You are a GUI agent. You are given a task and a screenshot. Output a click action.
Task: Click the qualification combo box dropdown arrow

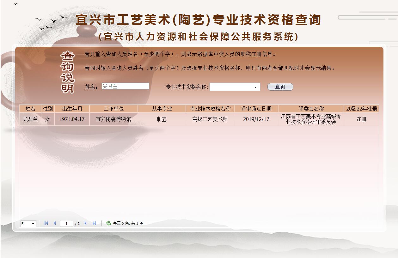256,87
